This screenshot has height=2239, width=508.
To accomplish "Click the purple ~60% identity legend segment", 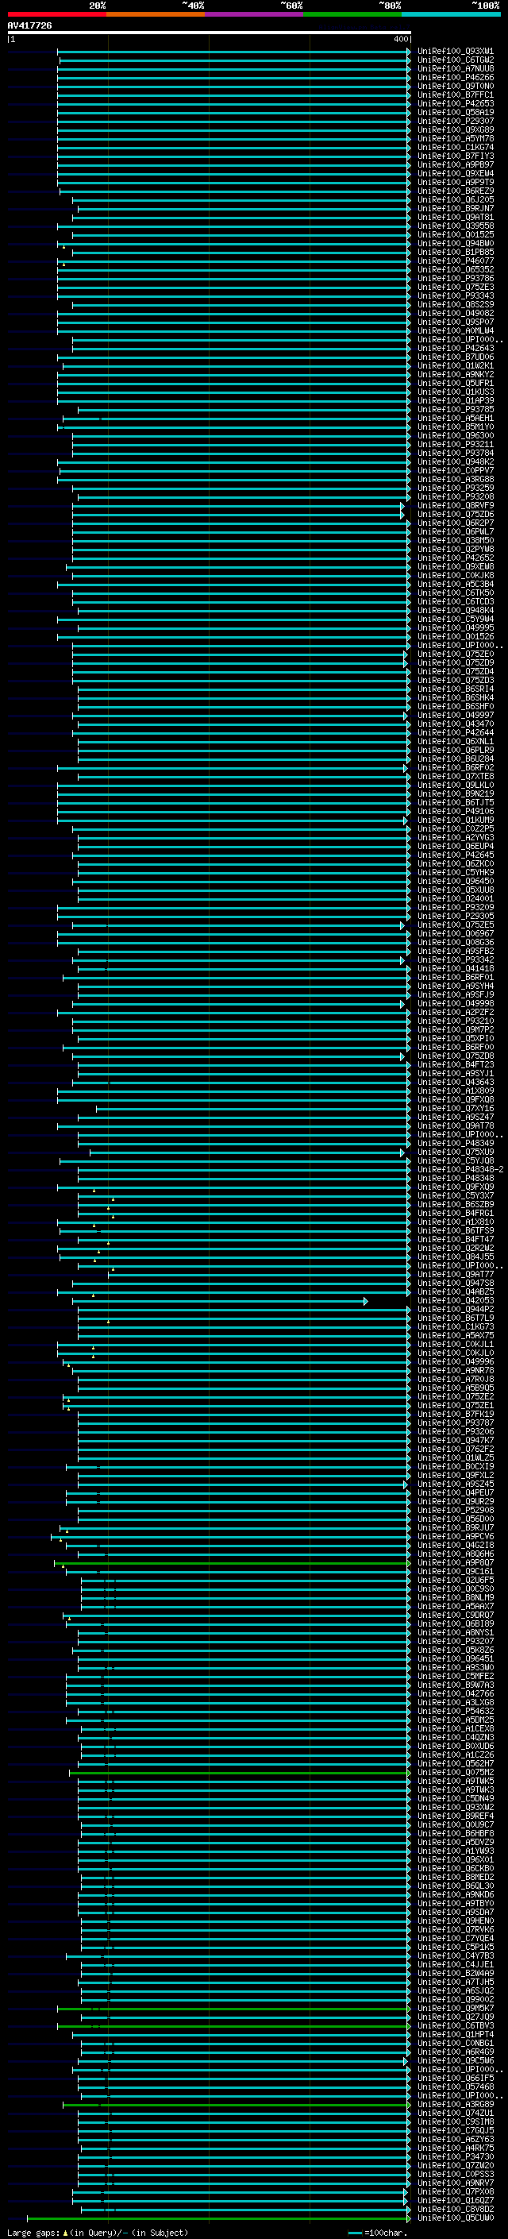I will click(x=255, y=14).
